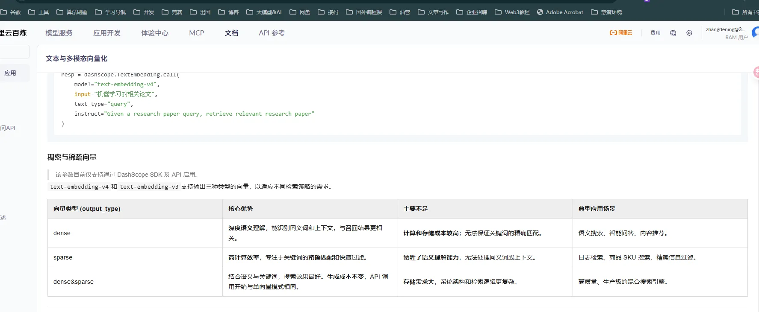Click the dense&sparse table cell
759x312 pixels.
(74, 282)
